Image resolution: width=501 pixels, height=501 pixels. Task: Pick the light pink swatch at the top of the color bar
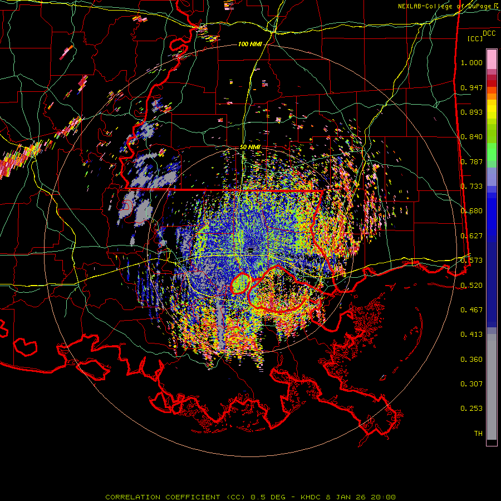(492, 59)
